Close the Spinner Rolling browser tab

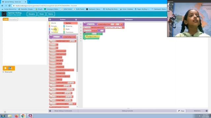pos(25,2)
